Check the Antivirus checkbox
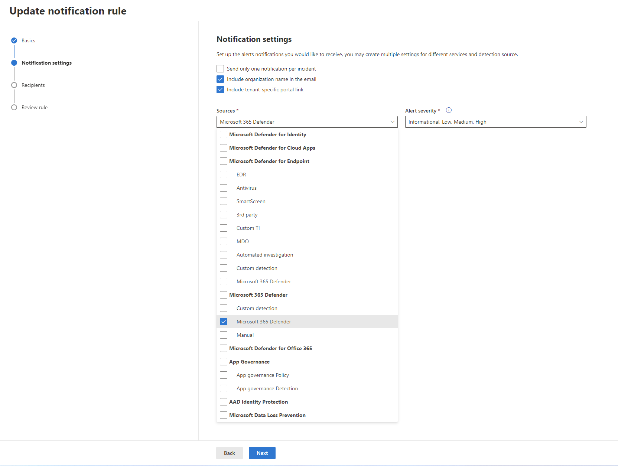Screen dimensions: 618x466 coord(224,188)
